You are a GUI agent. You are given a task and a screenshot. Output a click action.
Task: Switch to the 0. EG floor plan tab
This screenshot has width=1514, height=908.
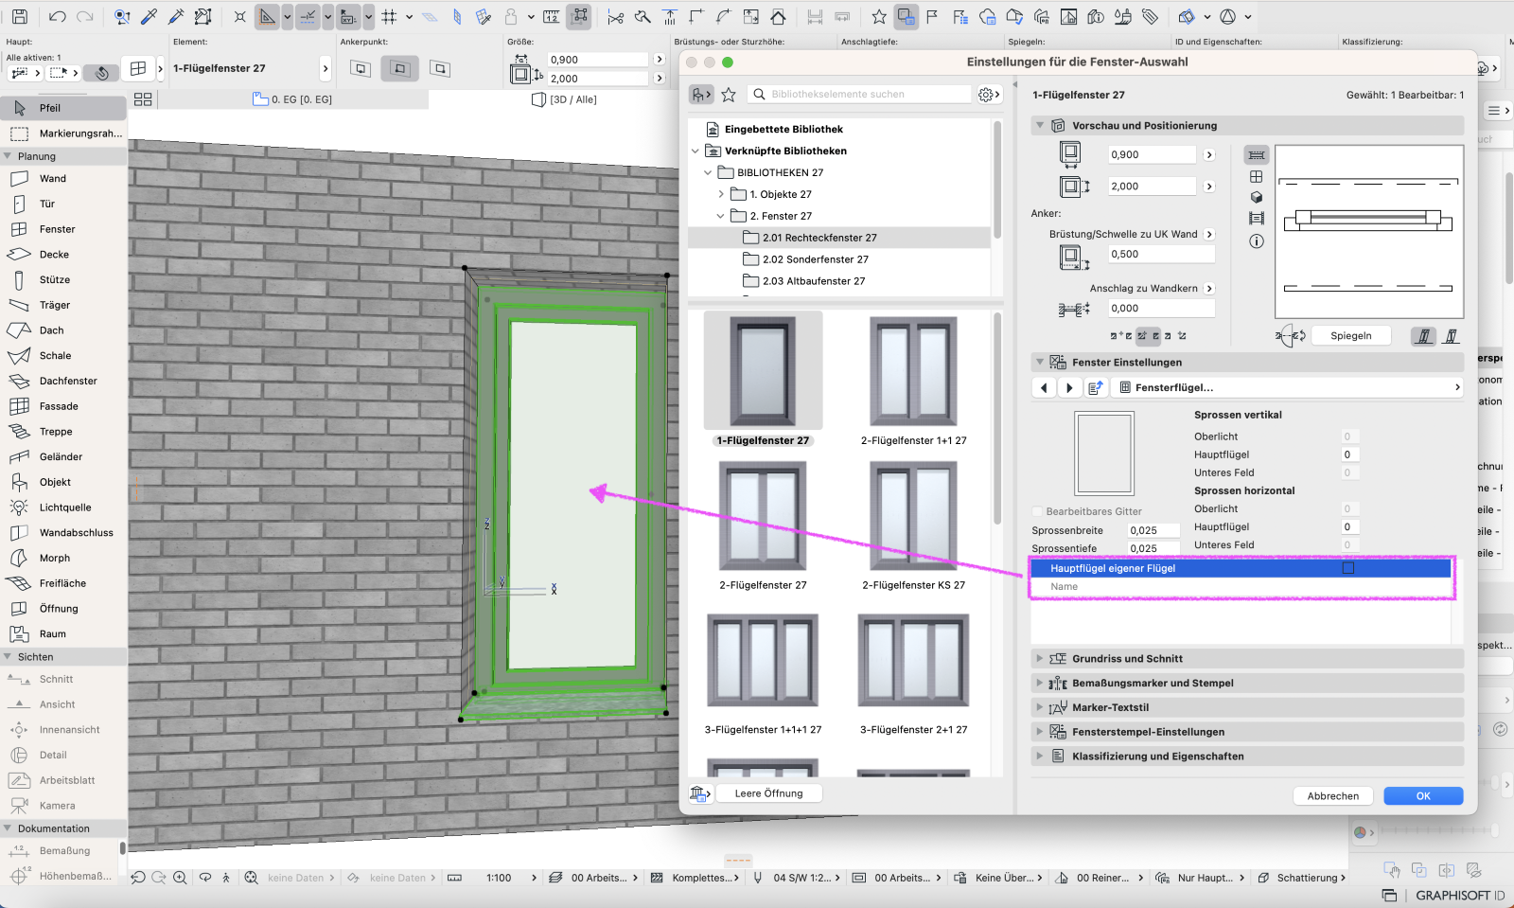tap(293, 99)
